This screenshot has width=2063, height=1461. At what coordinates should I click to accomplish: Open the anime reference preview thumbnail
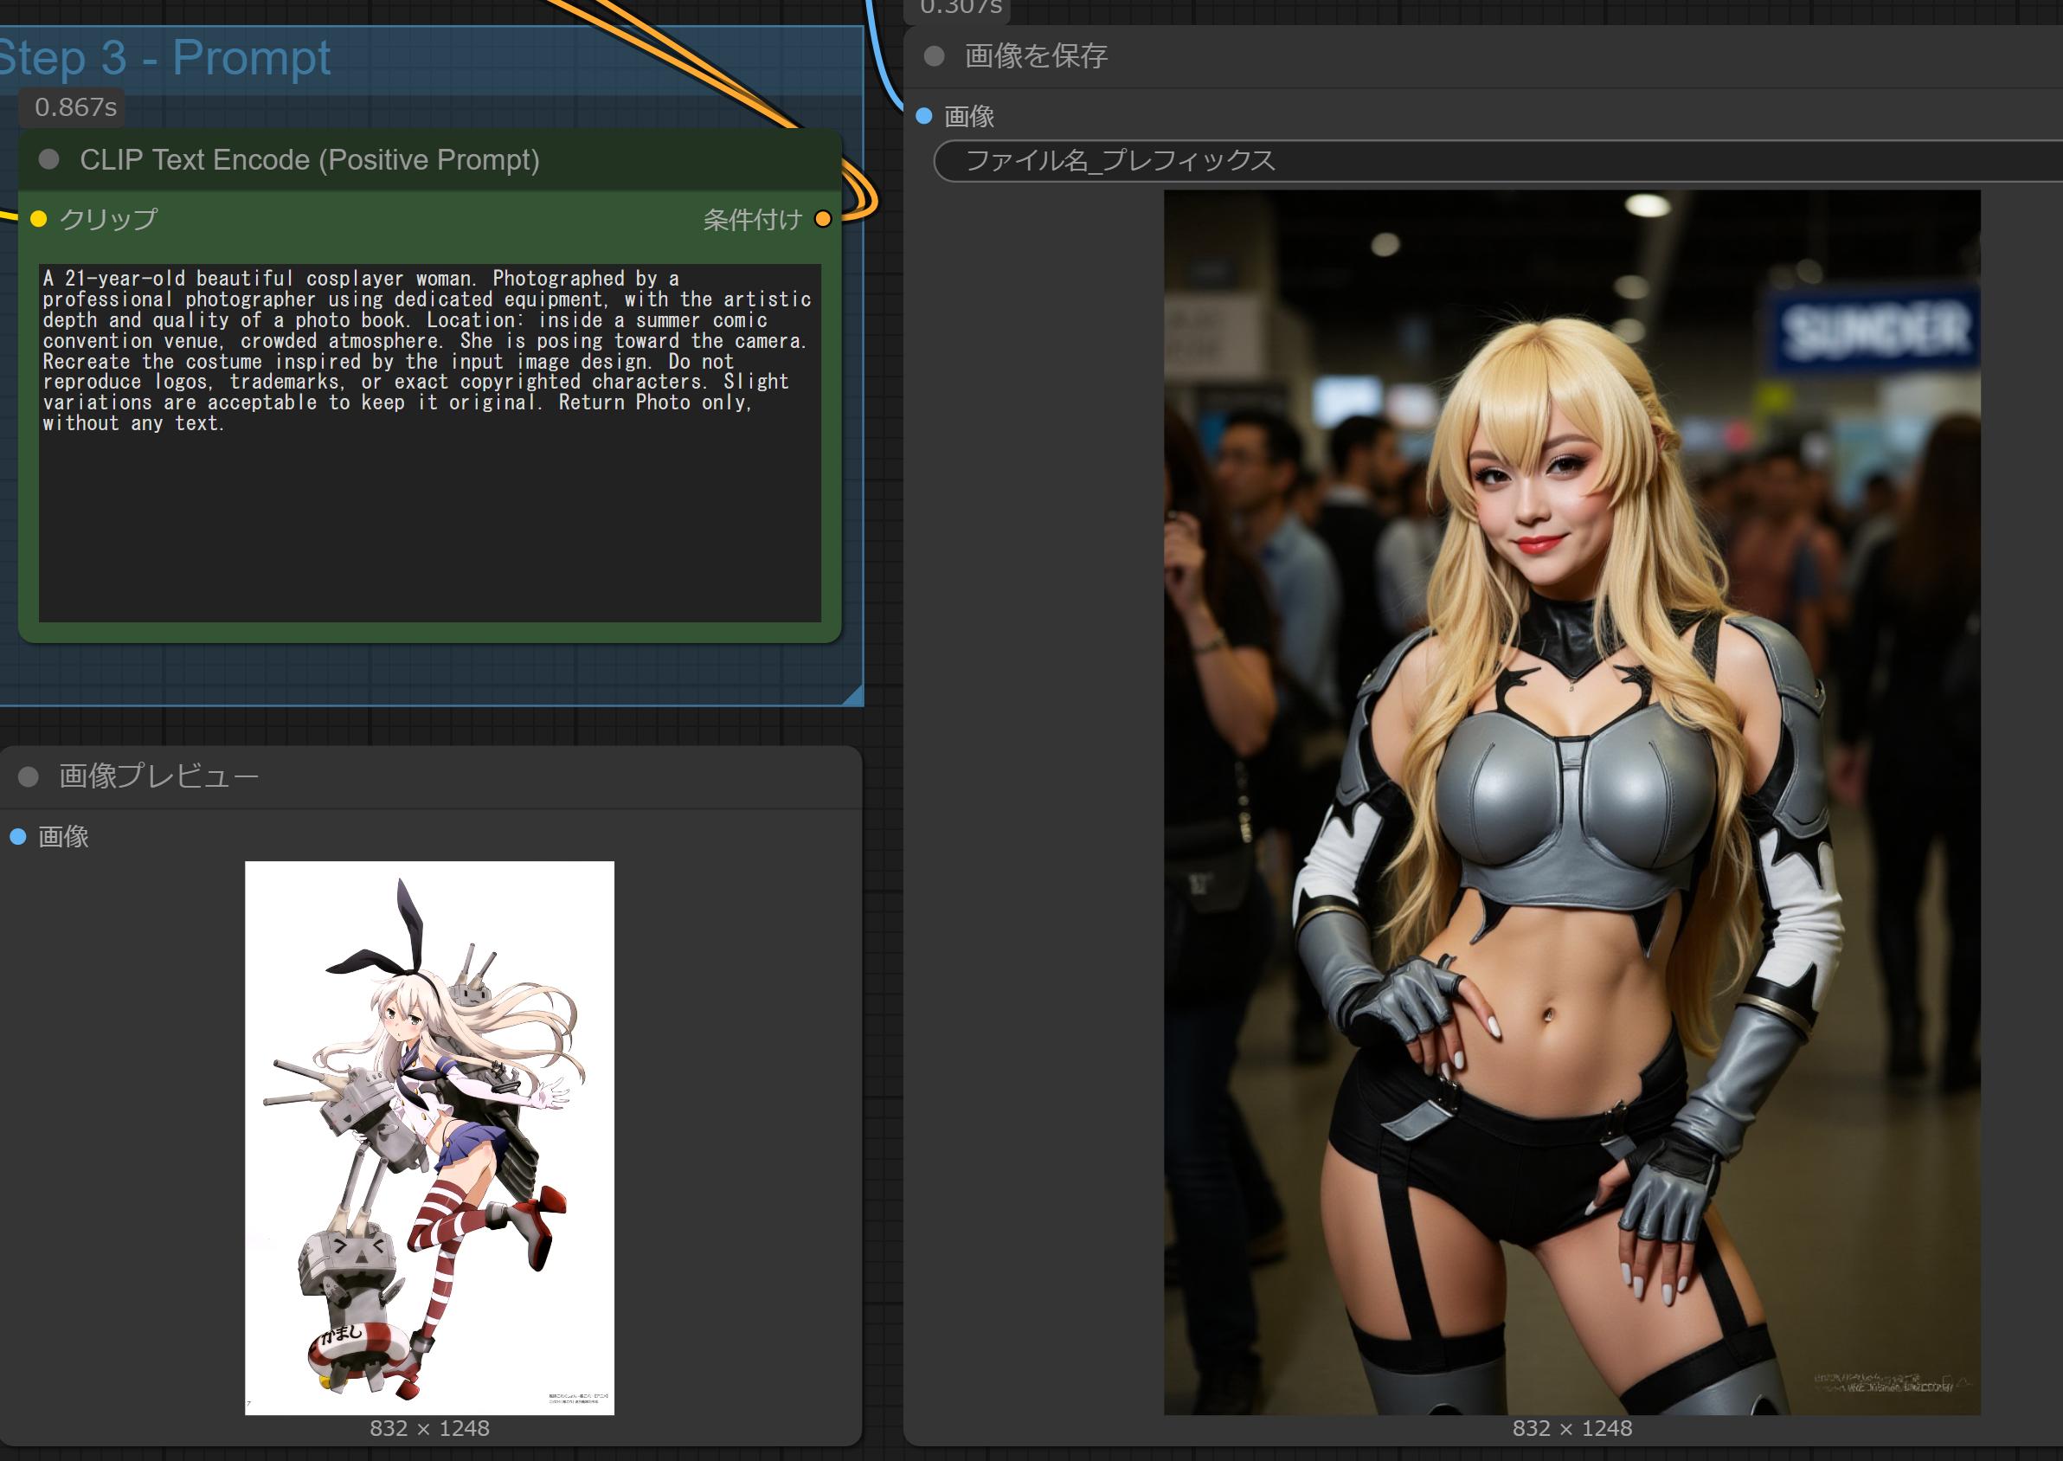[430, 1138]
